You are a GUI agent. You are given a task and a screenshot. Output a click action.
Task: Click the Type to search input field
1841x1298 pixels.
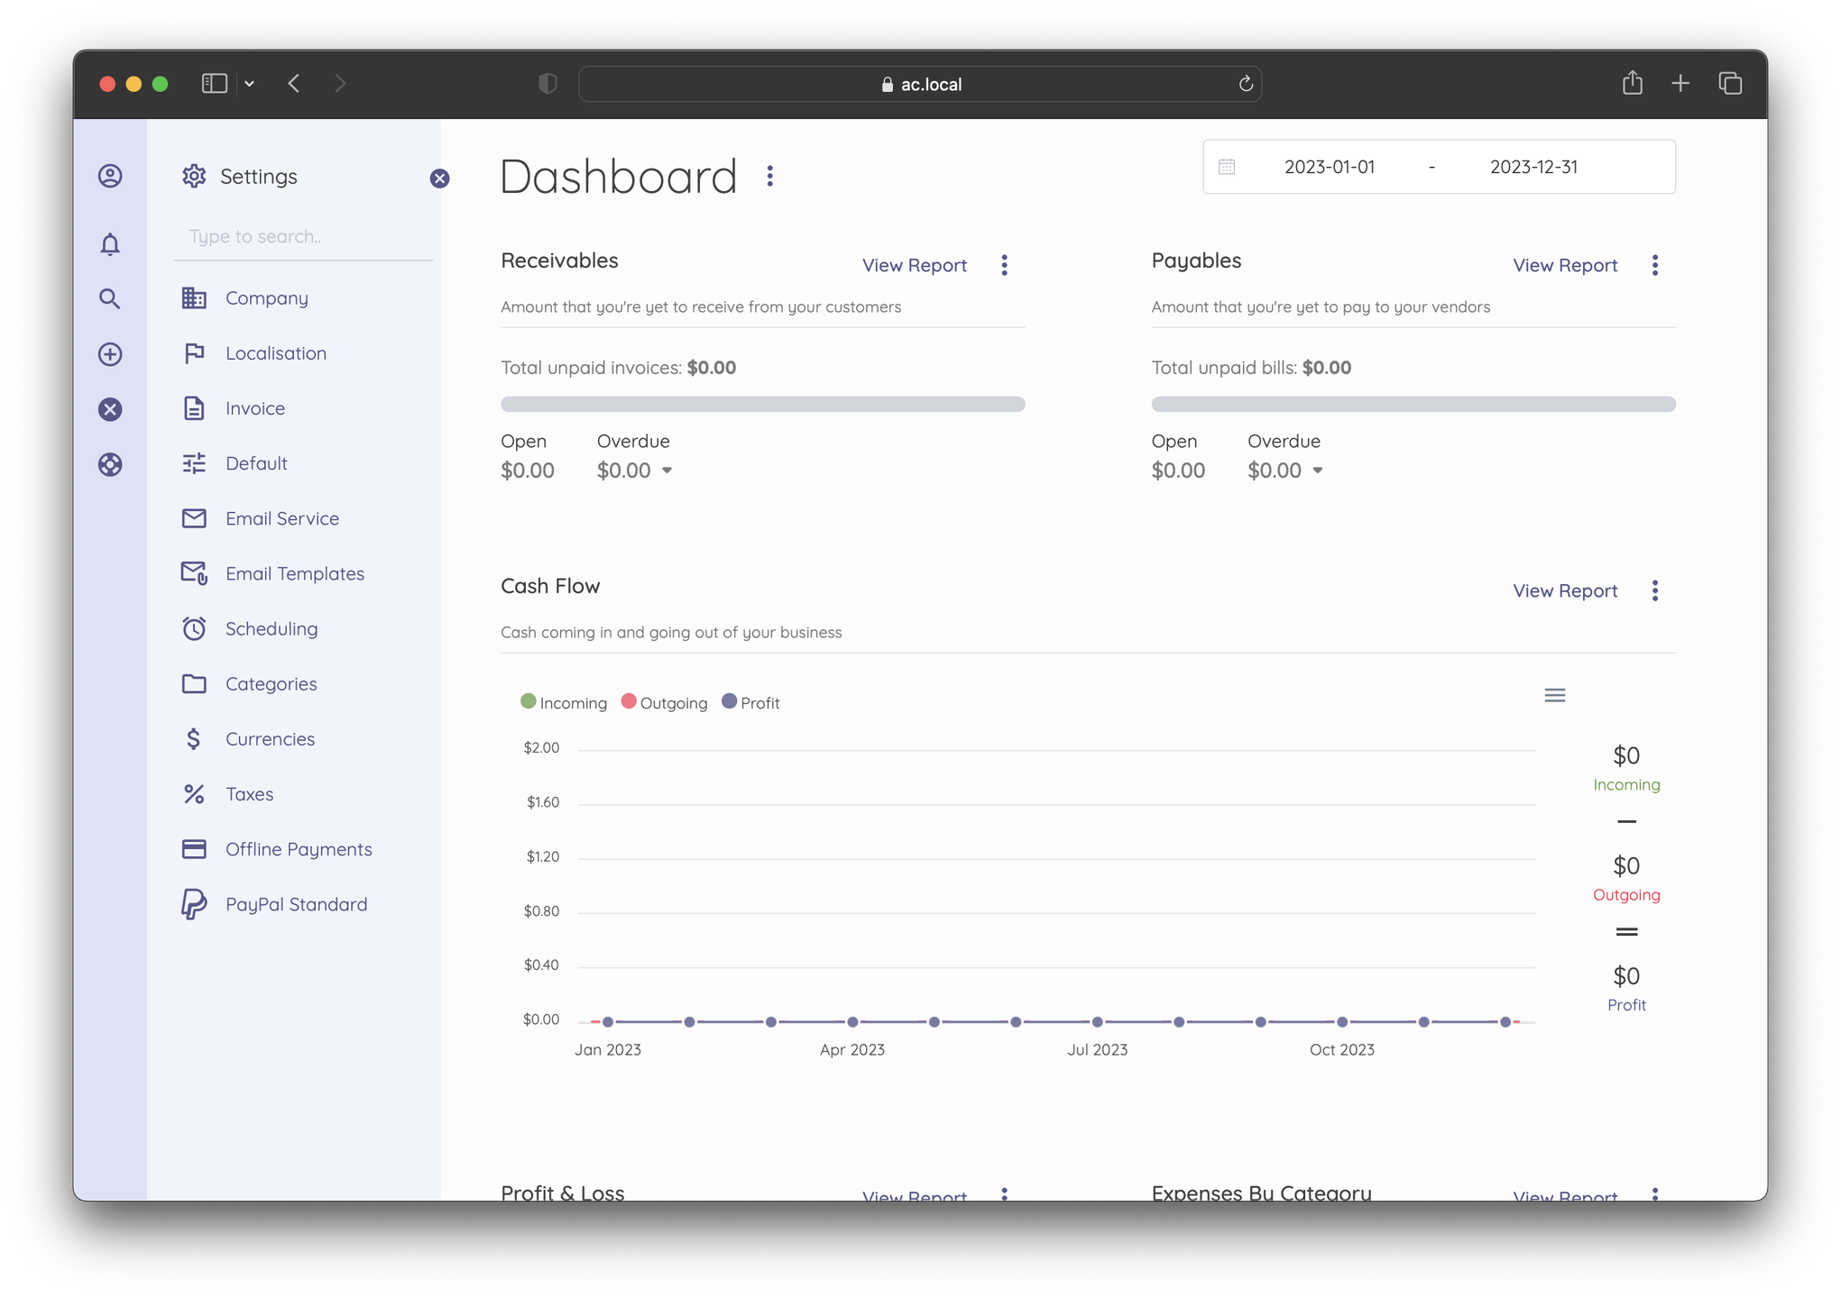coord(302,237)
